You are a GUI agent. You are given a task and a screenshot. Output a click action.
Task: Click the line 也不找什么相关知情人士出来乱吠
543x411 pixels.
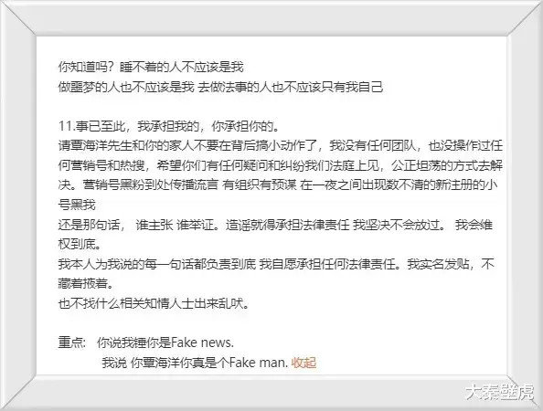pos(154,304)
